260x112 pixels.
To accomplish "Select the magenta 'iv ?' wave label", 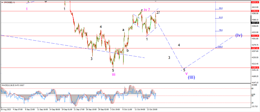I will (148, 10).
